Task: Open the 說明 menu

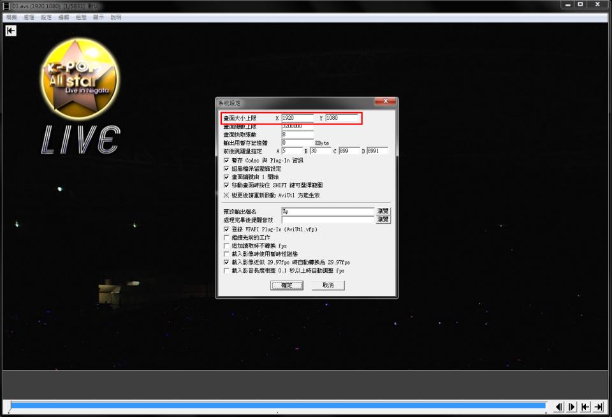Action: [x=116, y=17]
